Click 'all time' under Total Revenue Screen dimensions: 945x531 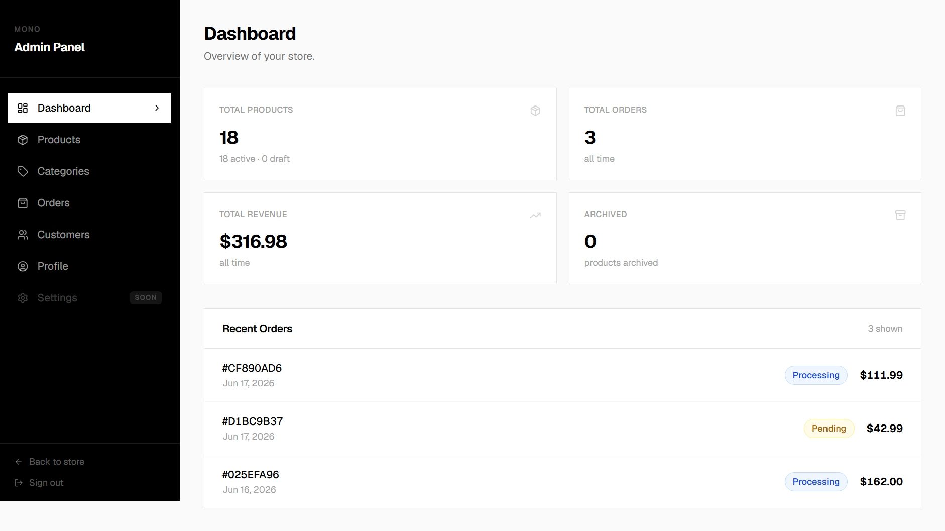pos(234,263)
